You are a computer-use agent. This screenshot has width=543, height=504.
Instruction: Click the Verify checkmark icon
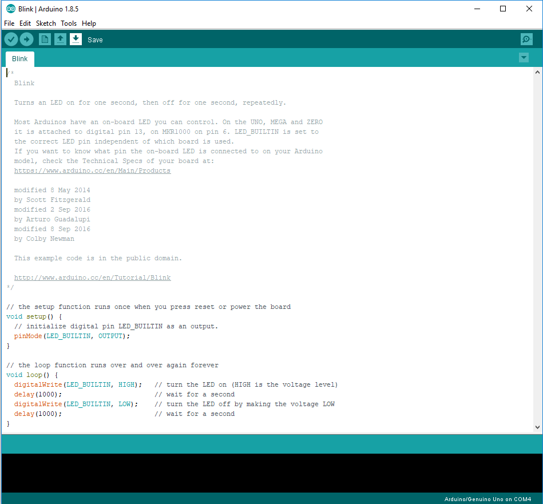[x=11, y=39]
